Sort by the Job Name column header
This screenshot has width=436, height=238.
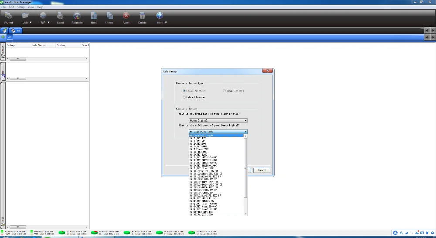coord(39,45)
